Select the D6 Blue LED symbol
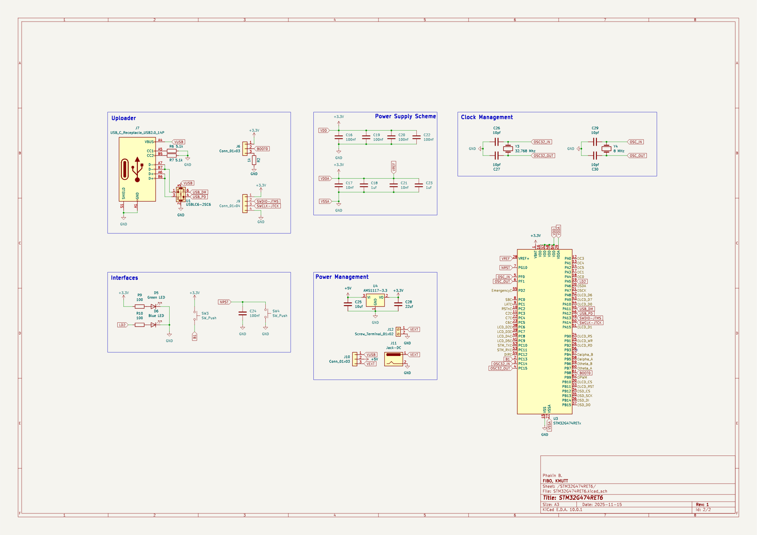Viewport: 757px width, 535px height. click(154, 324)
